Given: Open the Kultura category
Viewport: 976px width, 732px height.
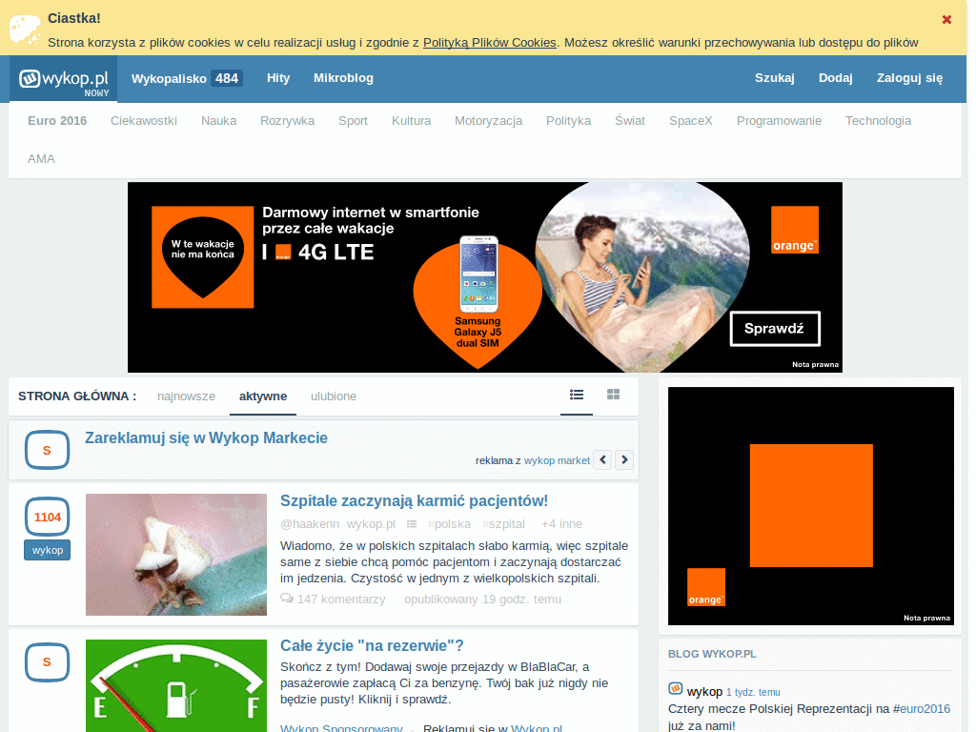Looking at the screenshot, I should (x=411, y=121).
